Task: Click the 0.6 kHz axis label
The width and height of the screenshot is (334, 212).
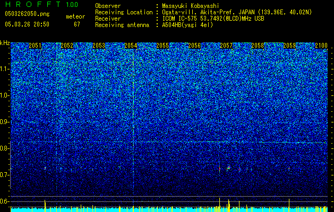Action: [5, 201]
